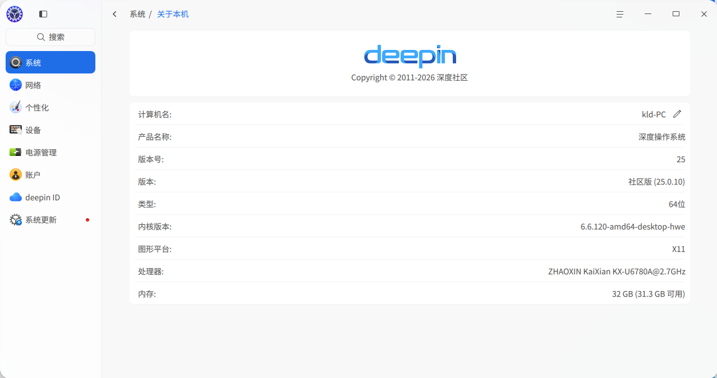
Task: Open the 电源管理 settings section
Action: (x=50, y=152)
